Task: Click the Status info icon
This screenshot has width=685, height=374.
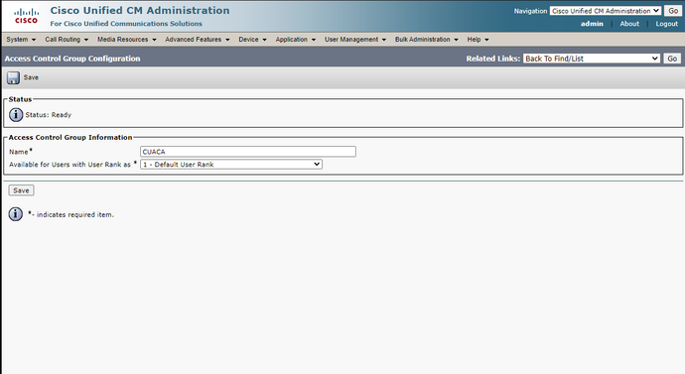Action: point(16,115)
